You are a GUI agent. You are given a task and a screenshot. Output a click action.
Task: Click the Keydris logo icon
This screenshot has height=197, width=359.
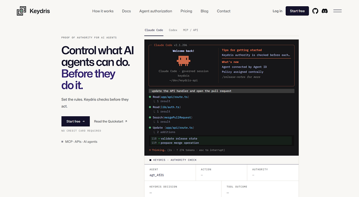pyautogui.click(x=21, y=11)
